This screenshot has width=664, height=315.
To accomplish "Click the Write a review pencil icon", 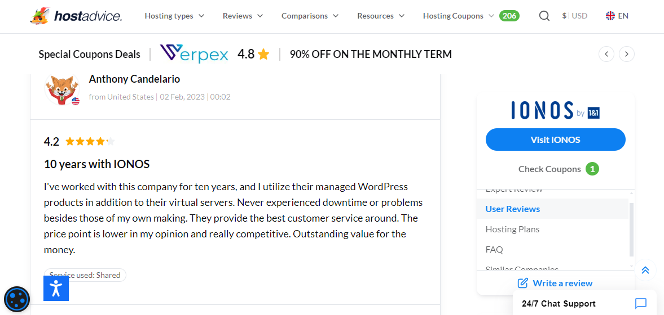I will (x=523, y=283).
